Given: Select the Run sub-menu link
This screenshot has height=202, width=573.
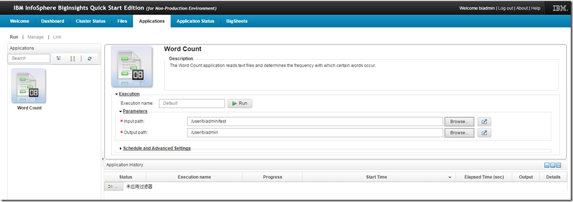Looking at the screenshot, I should tap(14, 37).
